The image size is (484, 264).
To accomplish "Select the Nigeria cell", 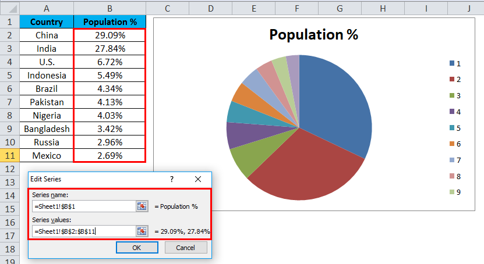I will pyautogui.click(x=47, y=116).
